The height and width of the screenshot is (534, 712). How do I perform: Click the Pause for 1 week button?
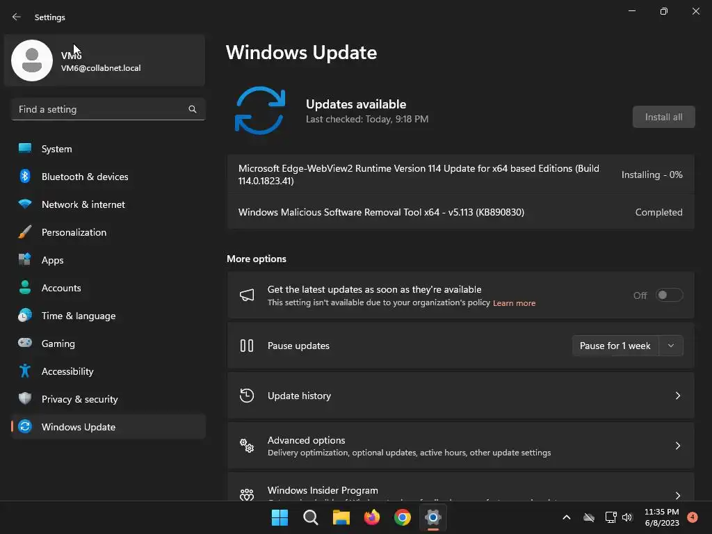coord(615,346)
